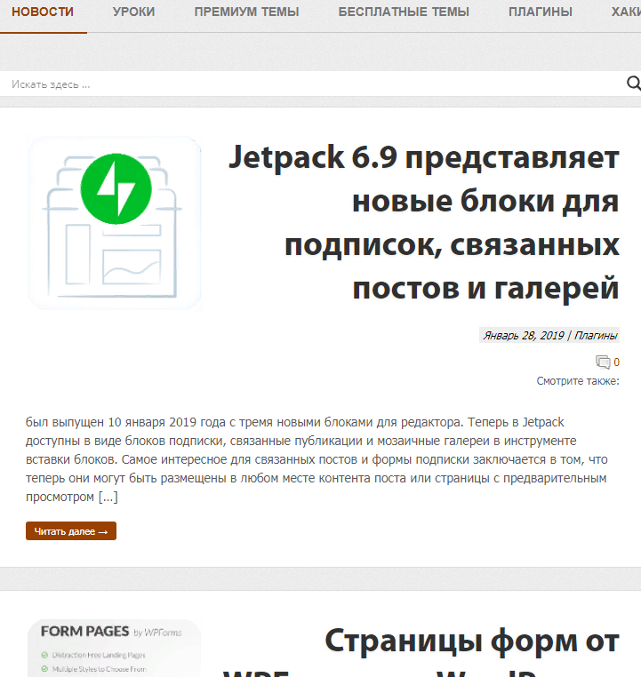Open the БЕСПЛАТНЫЕ ТЕМЫ menu item
This screenshot has height=677, width=641.
[404, 12]
